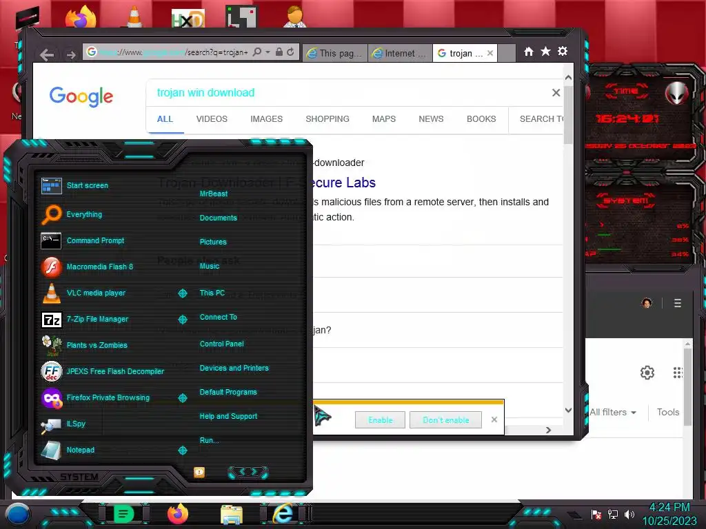706x529 pixels.
Task: Open the green chat app on taskbar
Action: pos(123,514)
